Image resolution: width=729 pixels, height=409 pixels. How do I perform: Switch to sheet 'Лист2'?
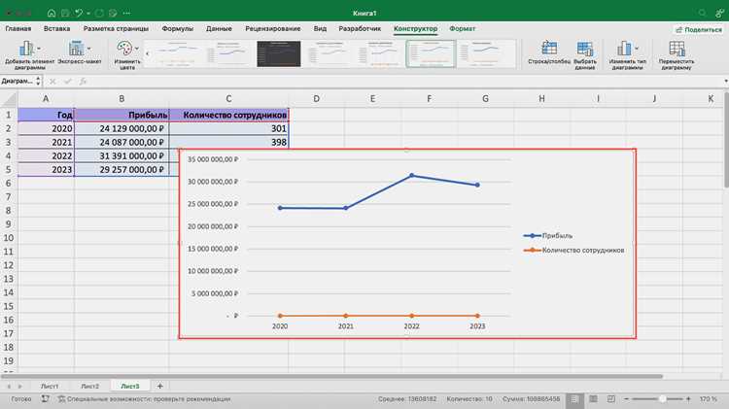[89, 387]
